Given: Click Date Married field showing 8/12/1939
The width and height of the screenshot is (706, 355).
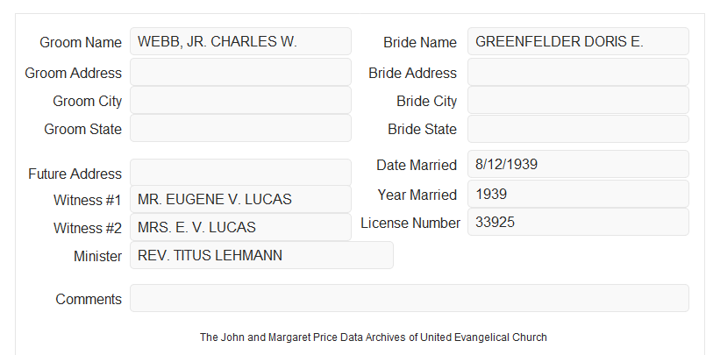Looking at the screenshot, I should click(x=578, y=164).
